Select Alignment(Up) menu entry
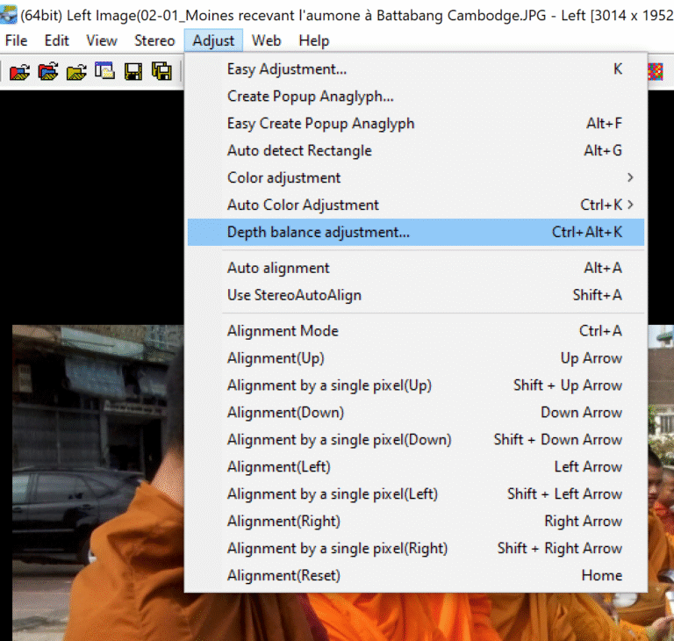This screenshot has height=641, width=674. tap(416, 357)
